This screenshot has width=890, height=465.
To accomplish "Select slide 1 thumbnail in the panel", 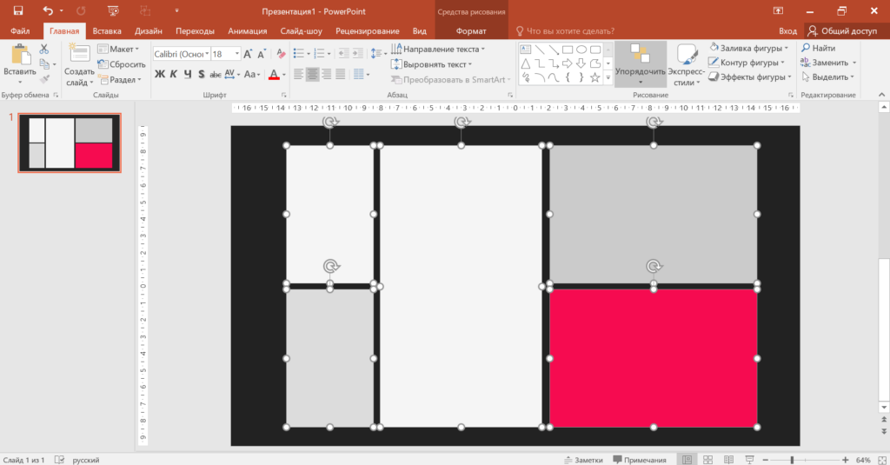I will point(70,143).
